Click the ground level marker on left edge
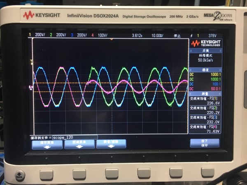This screenshot has height=185, width=247. tap(31, 88)
